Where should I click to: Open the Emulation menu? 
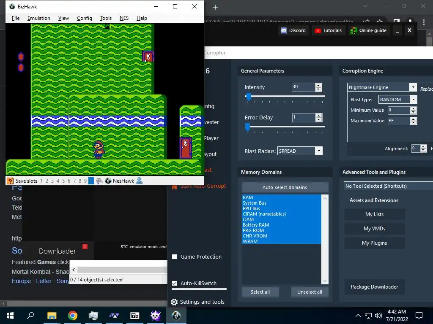tap(38, 18)
